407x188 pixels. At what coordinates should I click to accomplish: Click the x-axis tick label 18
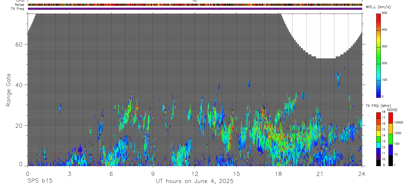pyautogui.click(x=278, y=174)
